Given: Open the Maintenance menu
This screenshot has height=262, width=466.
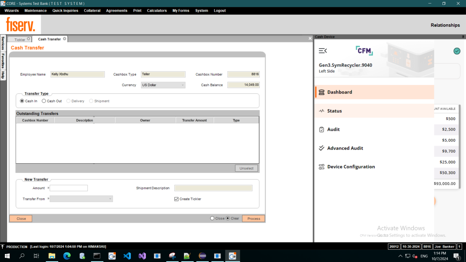Looking at the screenshot, I should tap(35, 11).
